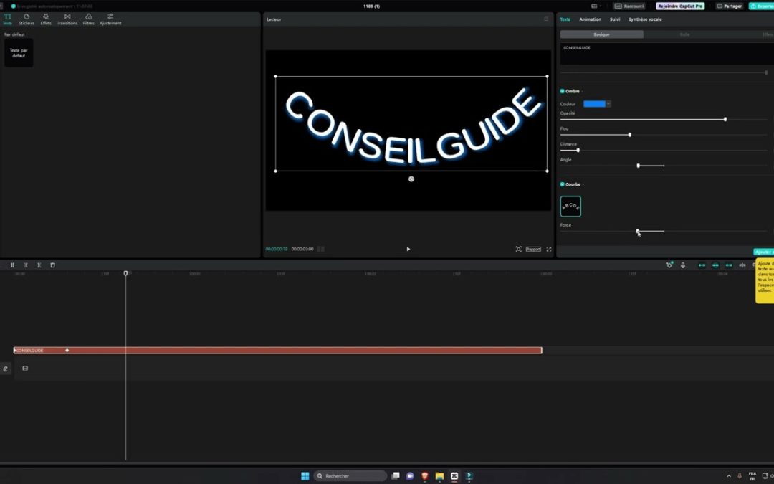Click the auto snapping magnet icon
Screen dimensions: 774x484
tap(669, 265)
